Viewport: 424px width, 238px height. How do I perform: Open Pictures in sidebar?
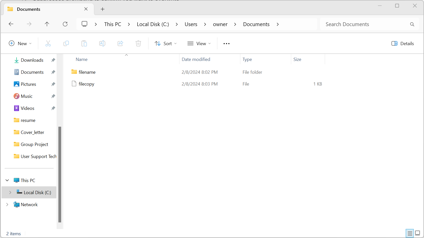pyautogui.click(x=28, y=84)
